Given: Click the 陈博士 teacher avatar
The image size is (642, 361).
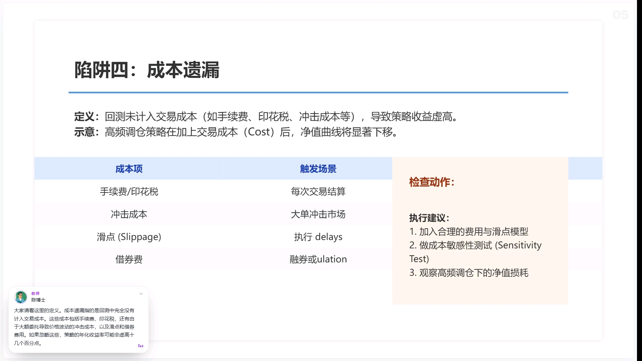Looking at the screenshot, I should [x=21, y=297].
